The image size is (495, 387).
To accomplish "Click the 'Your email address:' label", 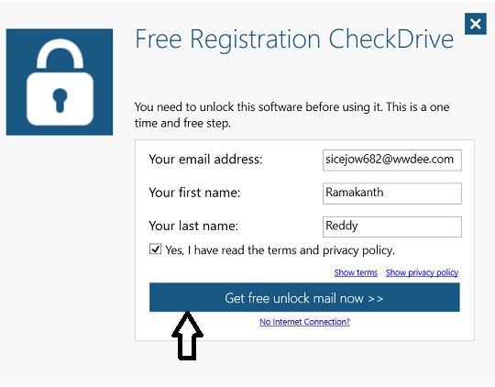I will coord(205,160).
